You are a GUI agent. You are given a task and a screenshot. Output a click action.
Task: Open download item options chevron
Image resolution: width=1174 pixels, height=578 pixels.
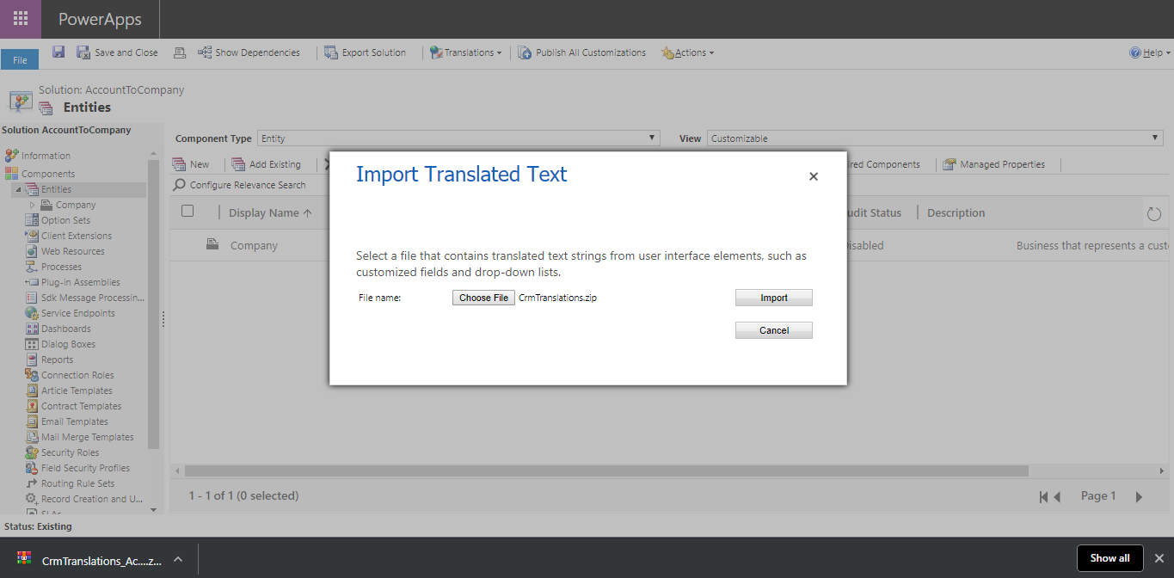pos(178,559)
